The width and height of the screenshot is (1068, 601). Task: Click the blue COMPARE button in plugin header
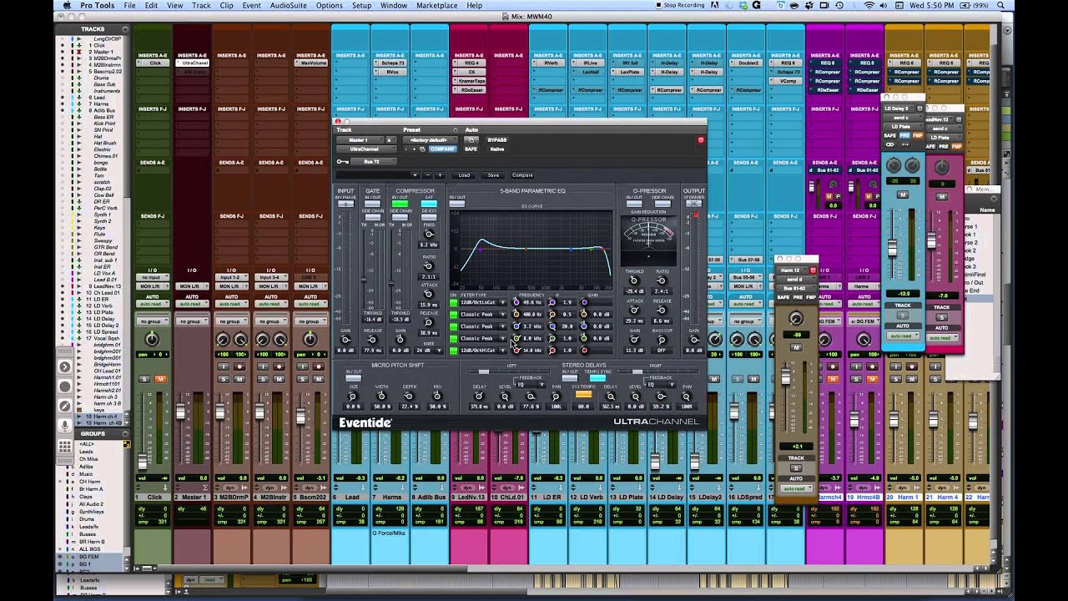click(x=442, y=149)
